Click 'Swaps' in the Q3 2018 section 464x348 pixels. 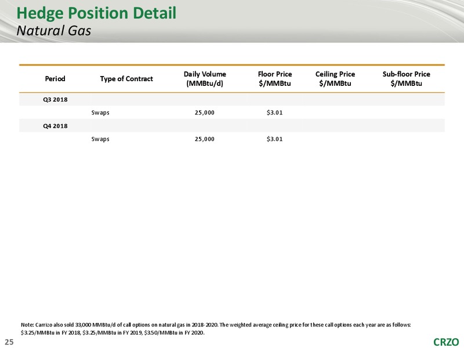[100, 113]
